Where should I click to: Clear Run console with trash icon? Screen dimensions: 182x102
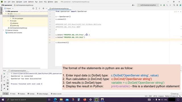point(8,89)
